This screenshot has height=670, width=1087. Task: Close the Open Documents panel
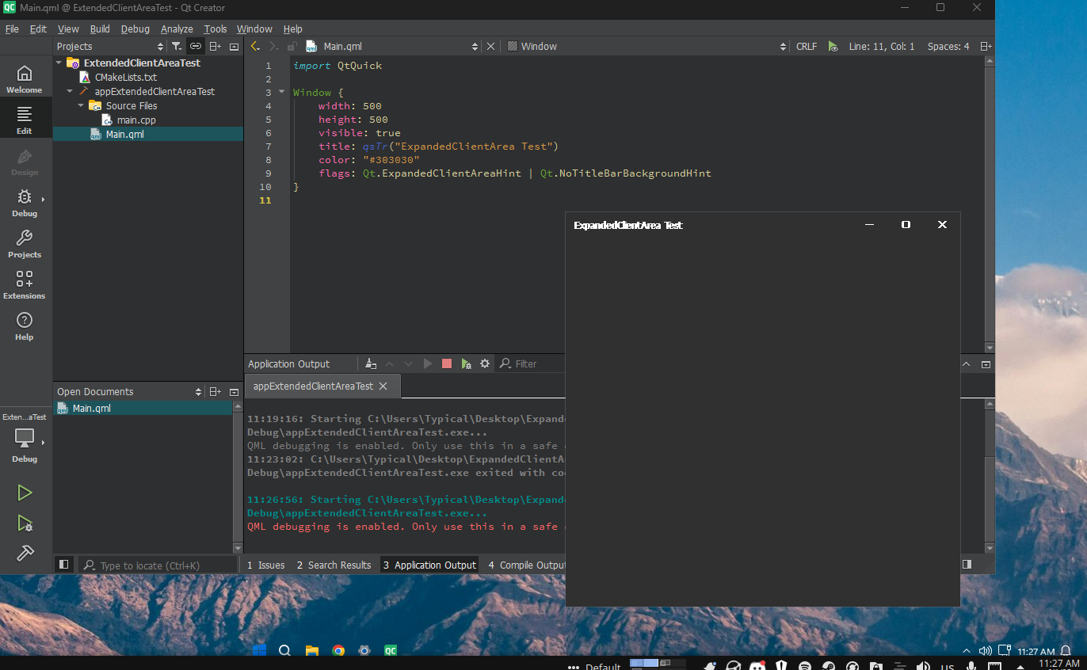[x=234, y=392]
